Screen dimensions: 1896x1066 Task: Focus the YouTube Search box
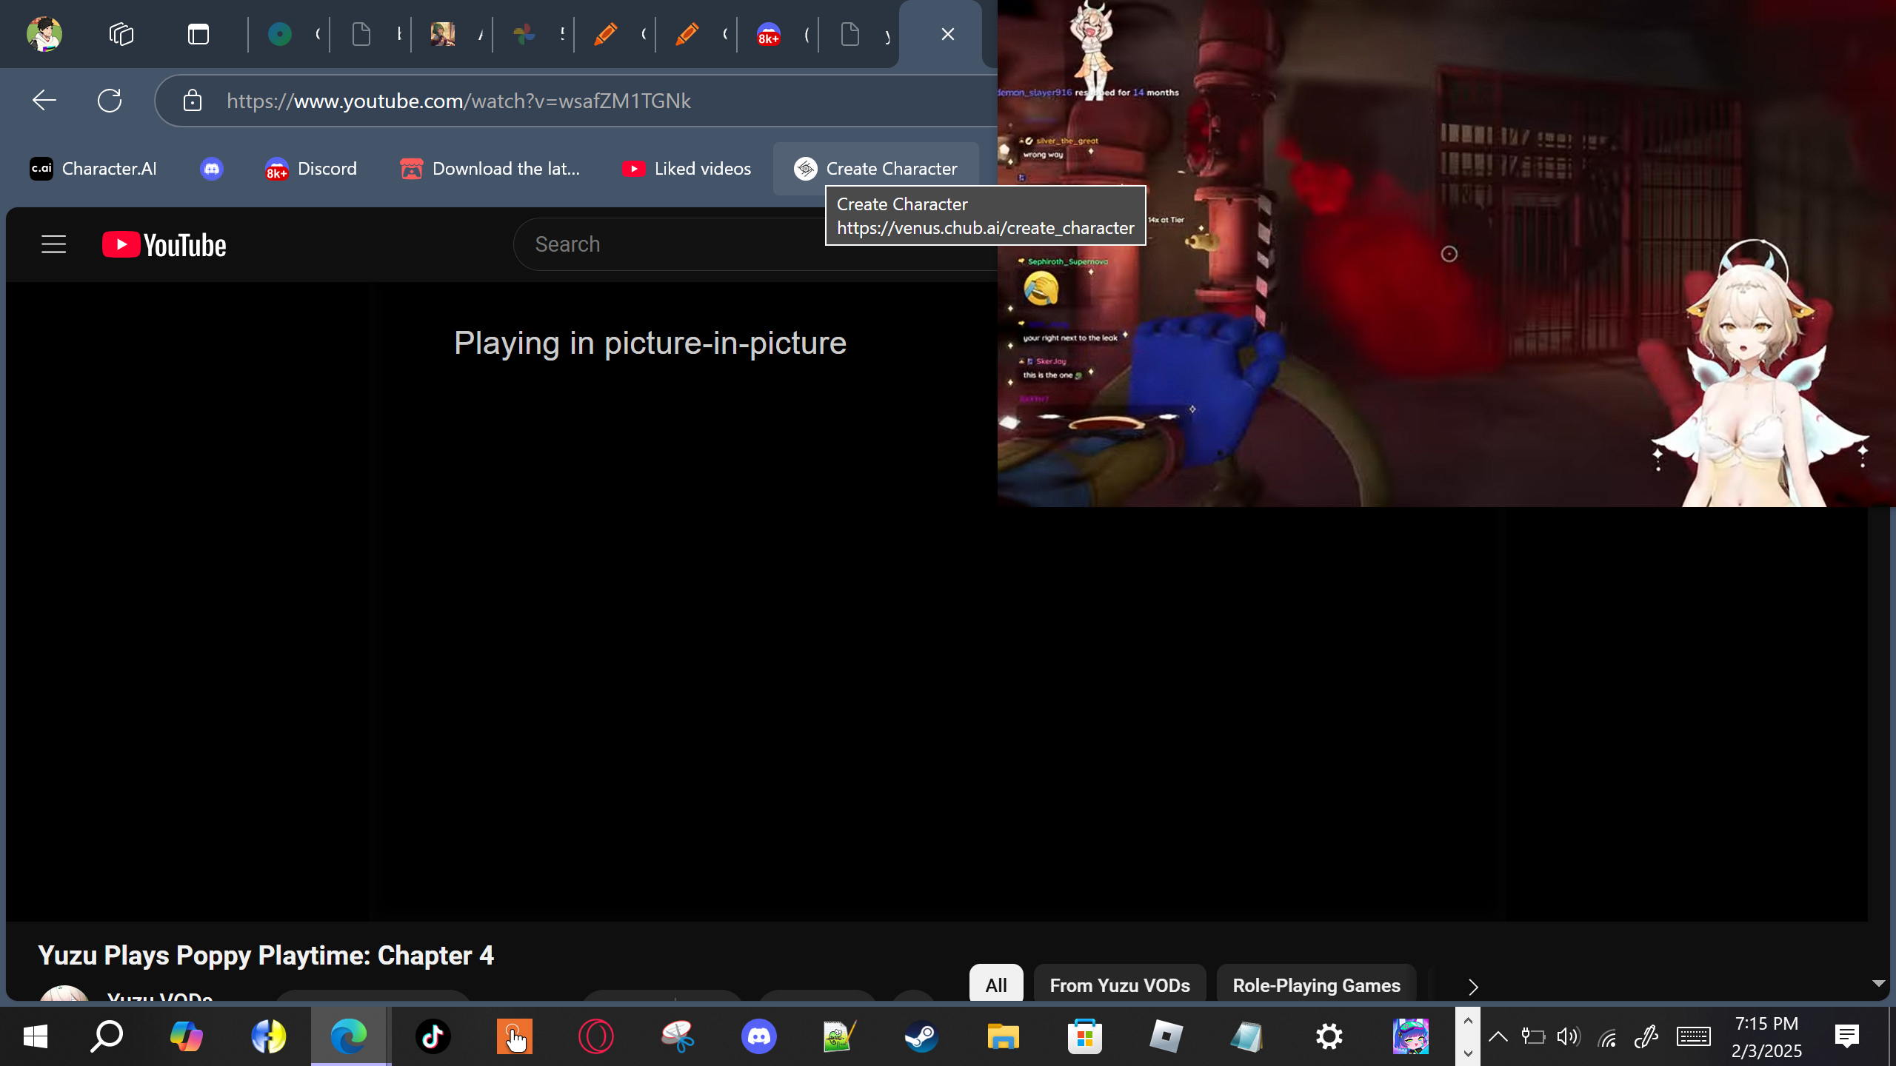(755, 244)
